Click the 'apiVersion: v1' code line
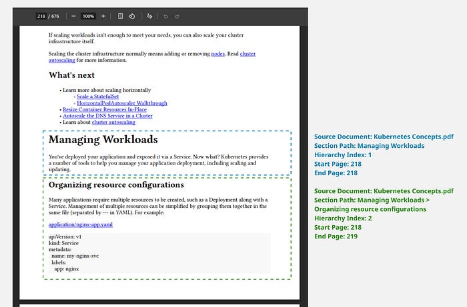This screenshot has height=307, width=467. pyautogui.click(x=65, y=237)
